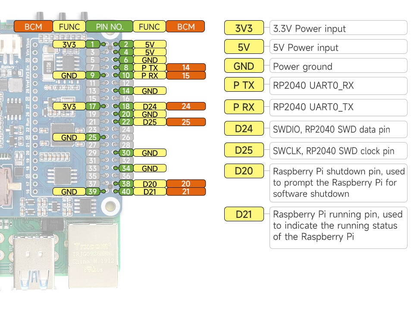Select pin number 30

[x=126, y=152]
